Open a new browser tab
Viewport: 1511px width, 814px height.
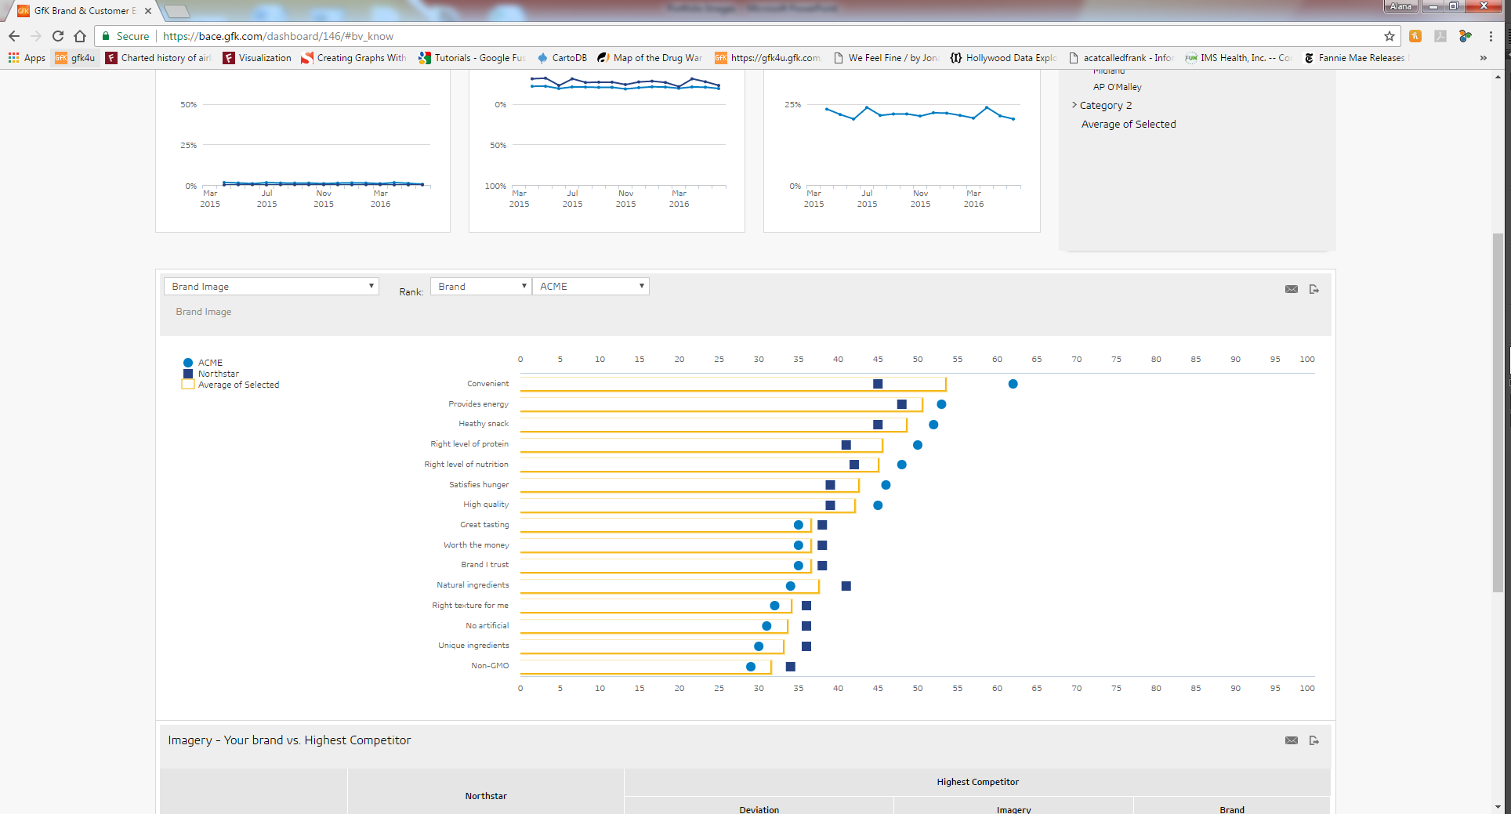pyautogui.click(x=177, y=11)
